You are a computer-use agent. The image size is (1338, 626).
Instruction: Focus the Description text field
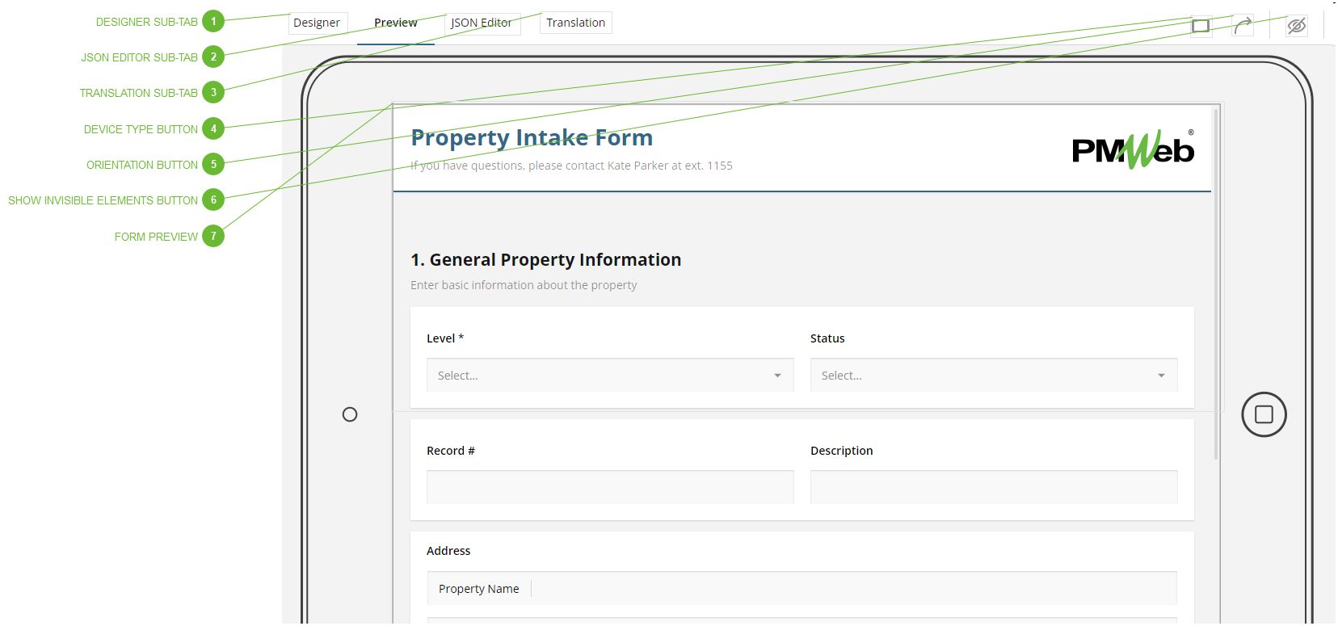point(993,487)
